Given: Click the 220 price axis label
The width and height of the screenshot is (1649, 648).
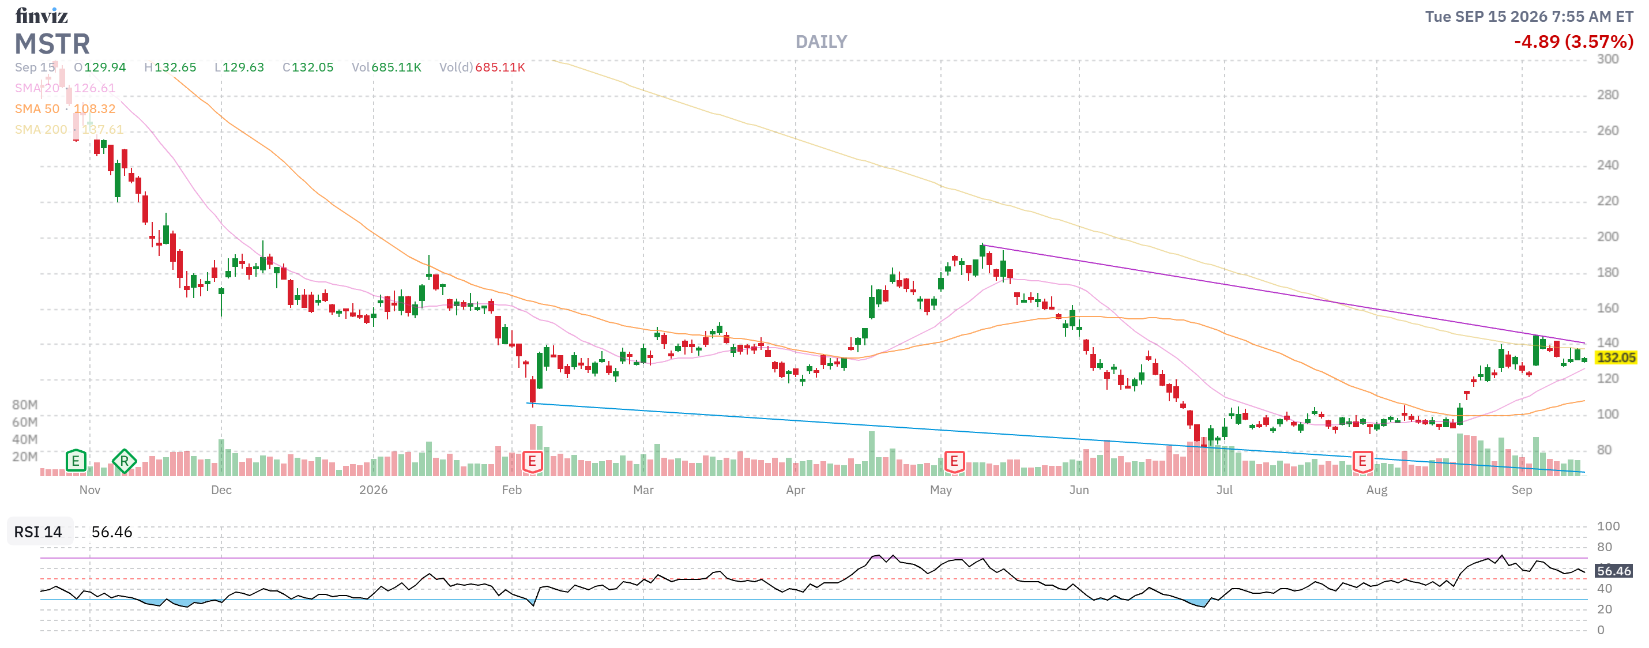Looking at the screenshot, I should (x=1608, y=202).
